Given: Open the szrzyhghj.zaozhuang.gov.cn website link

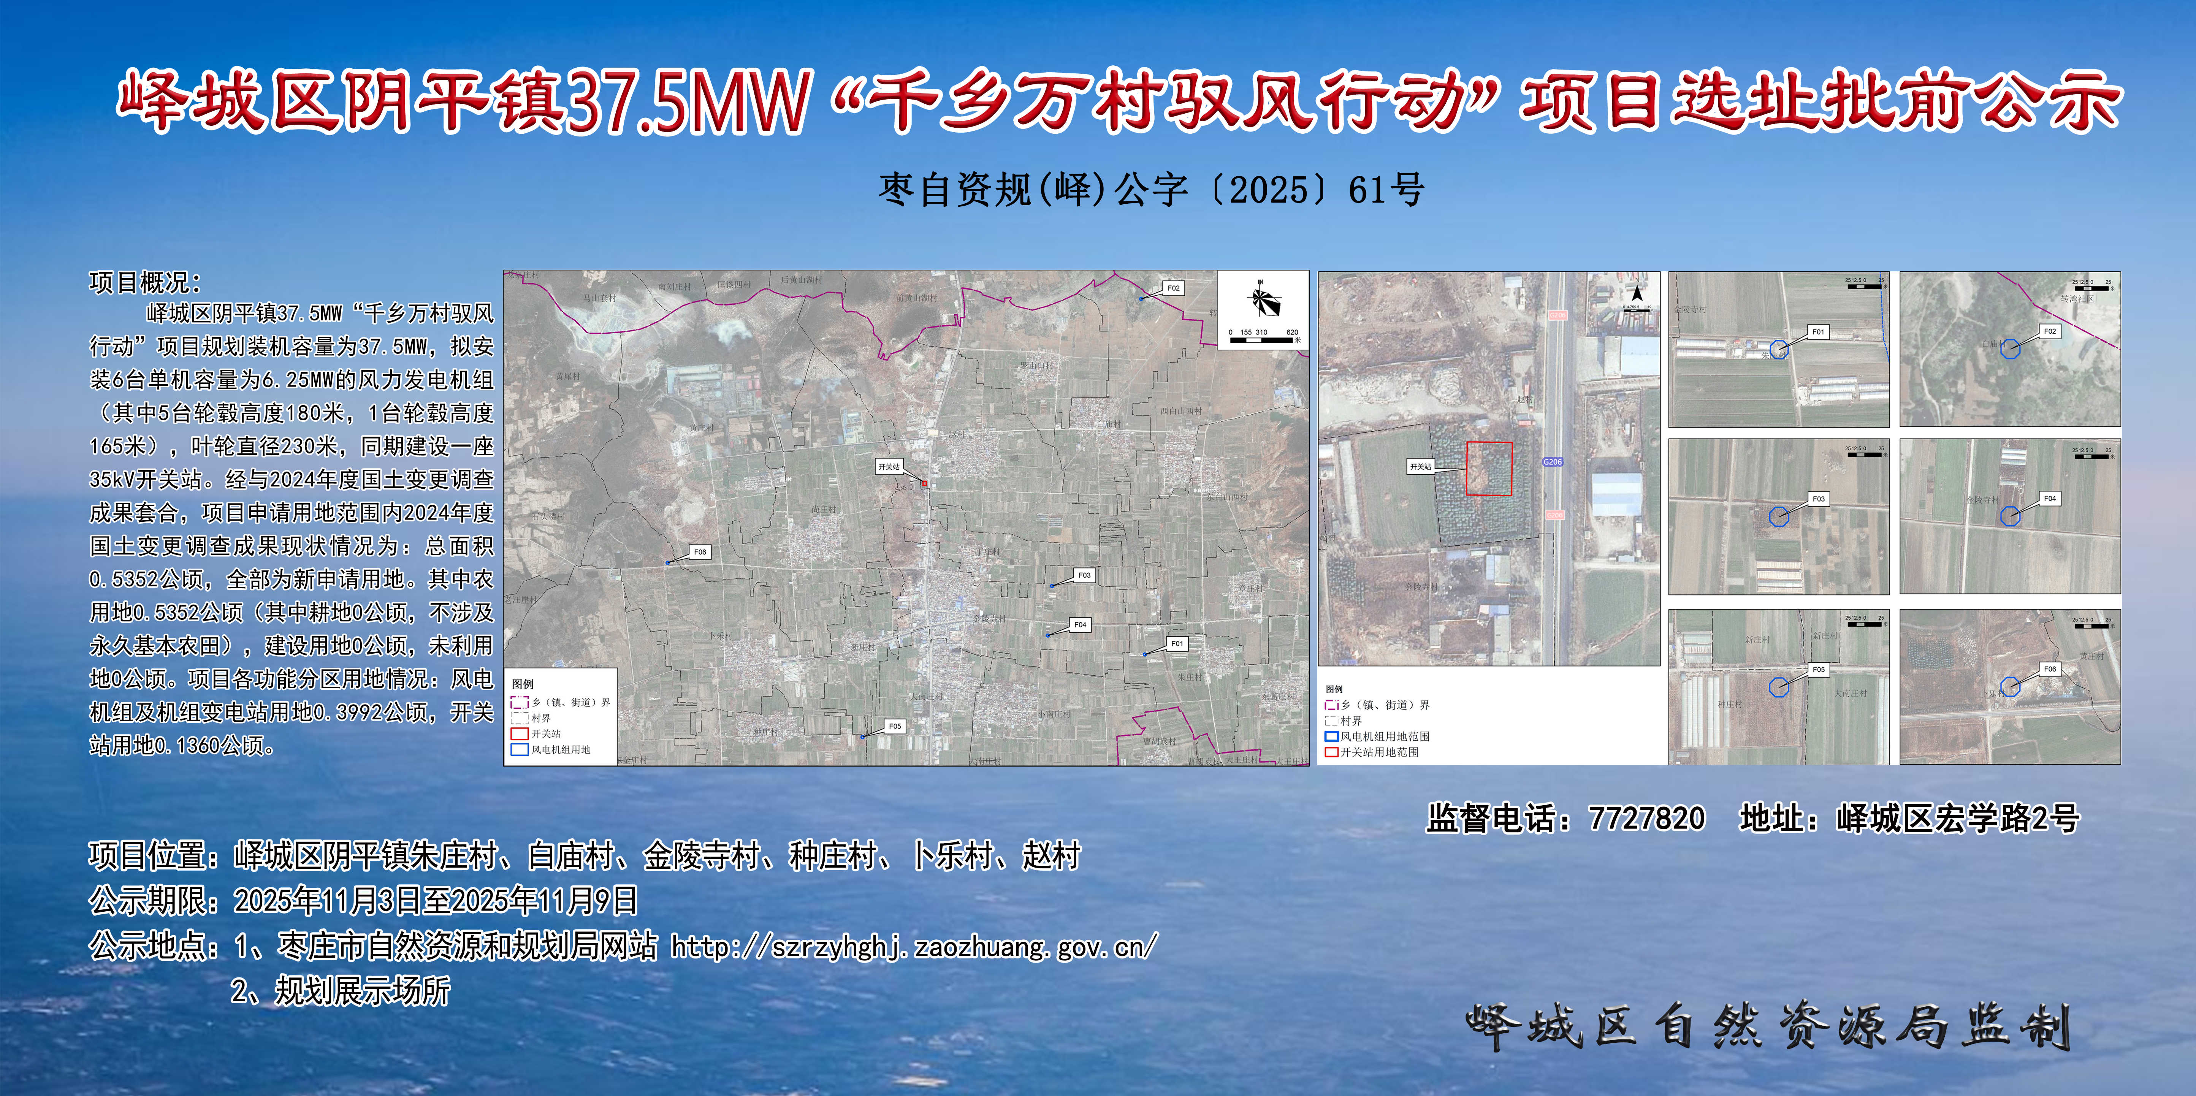Looking at the screenshot, I should tap(914, 946).
